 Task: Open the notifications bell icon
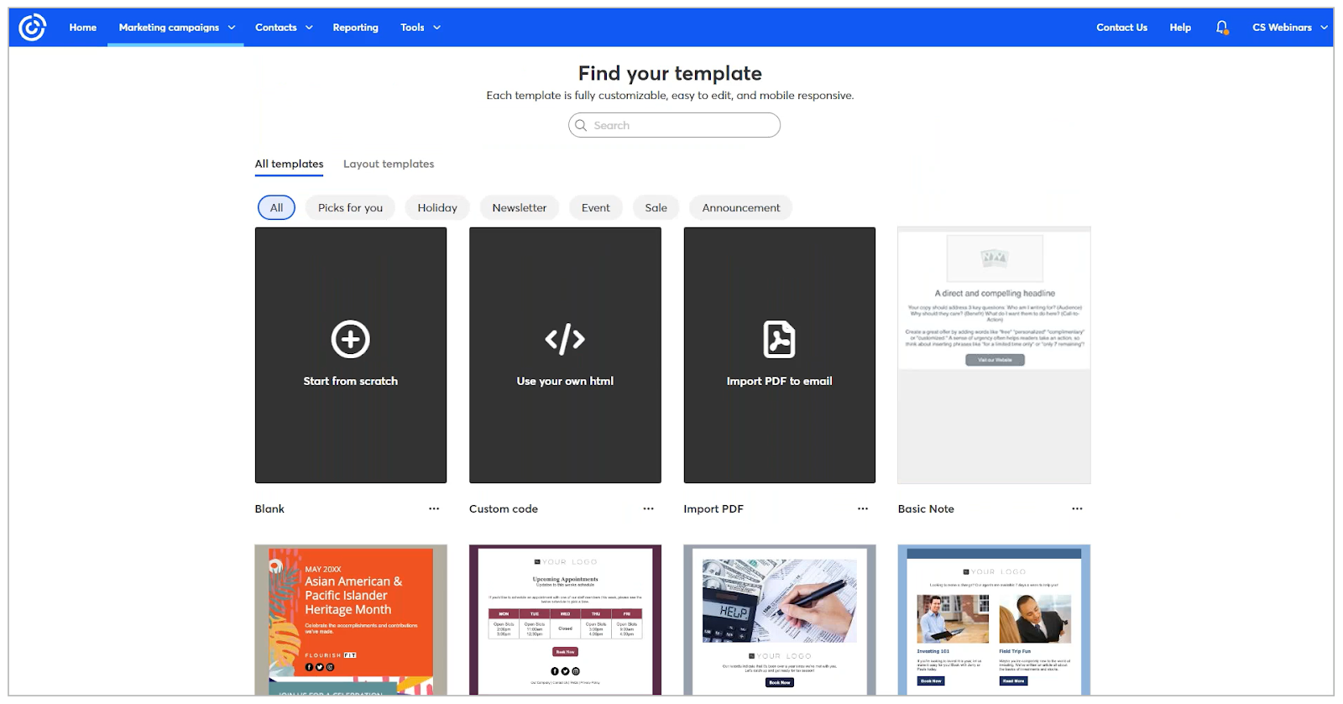1222,28
